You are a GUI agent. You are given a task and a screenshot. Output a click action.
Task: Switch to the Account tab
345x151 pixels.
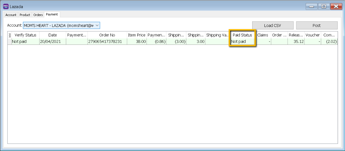point(11,15)
